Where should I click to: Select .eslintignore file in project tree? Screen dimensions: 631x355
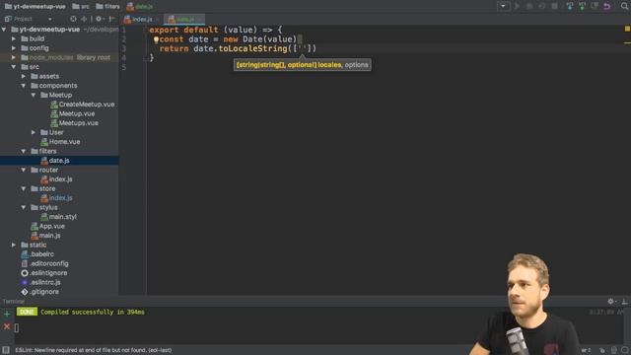tap(44, 273)
